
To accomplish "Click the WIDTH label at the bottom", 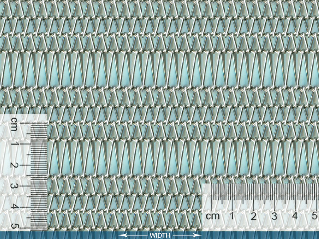I will coord(159,235).
